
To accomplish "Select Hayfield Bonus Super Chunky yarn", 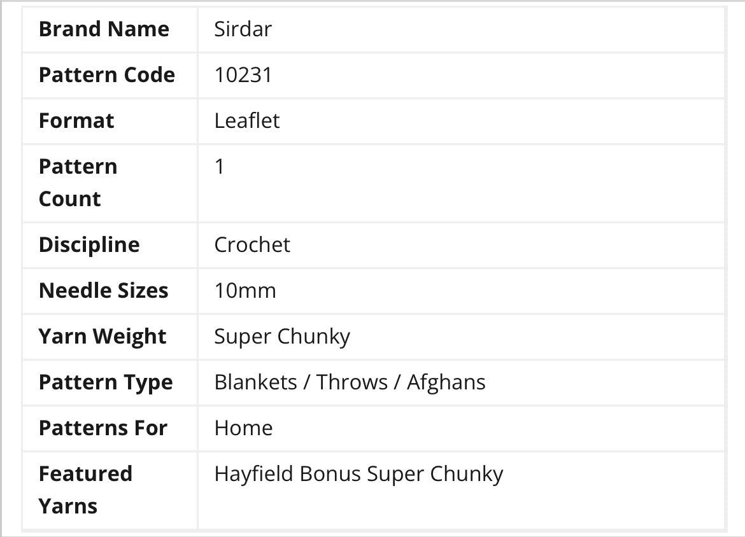I will click(358, 474).
